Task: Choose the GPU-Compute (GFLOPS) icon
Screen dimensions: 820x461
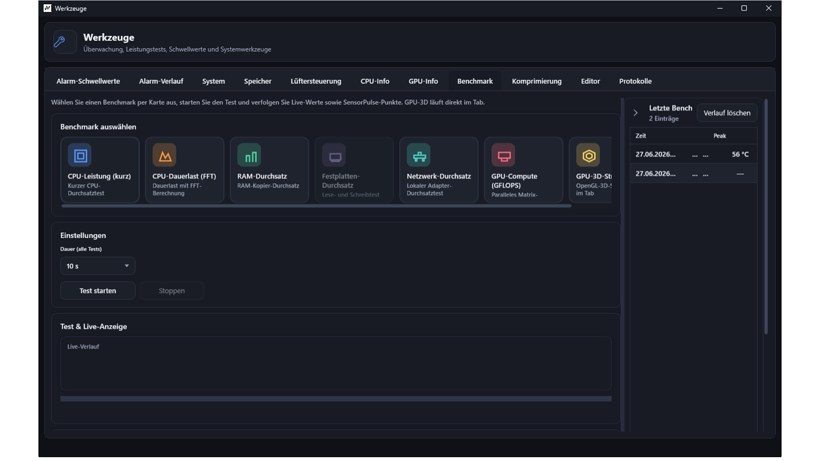Action: 503,155
